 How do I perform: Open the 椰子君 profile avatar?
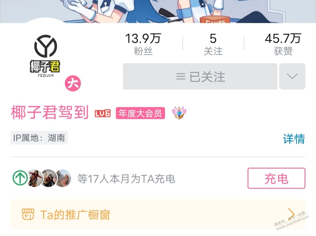point(46,56)
